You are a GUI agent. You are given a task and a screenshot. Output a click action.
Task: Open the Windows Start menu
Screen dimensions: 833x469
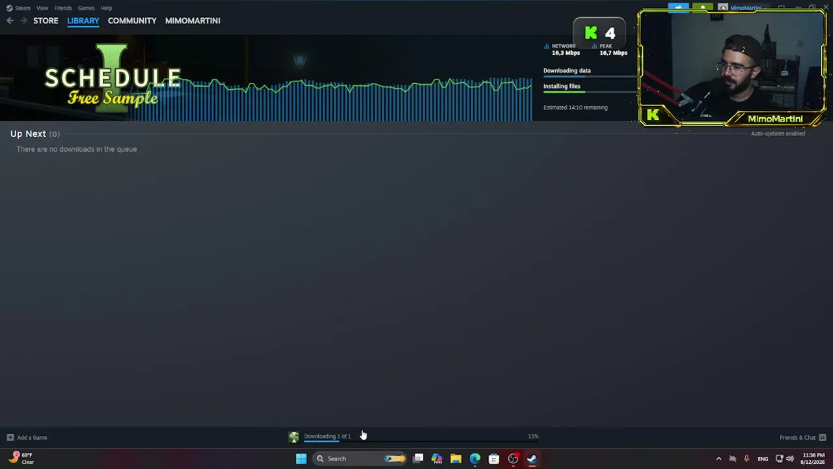(x=301, y=459)
